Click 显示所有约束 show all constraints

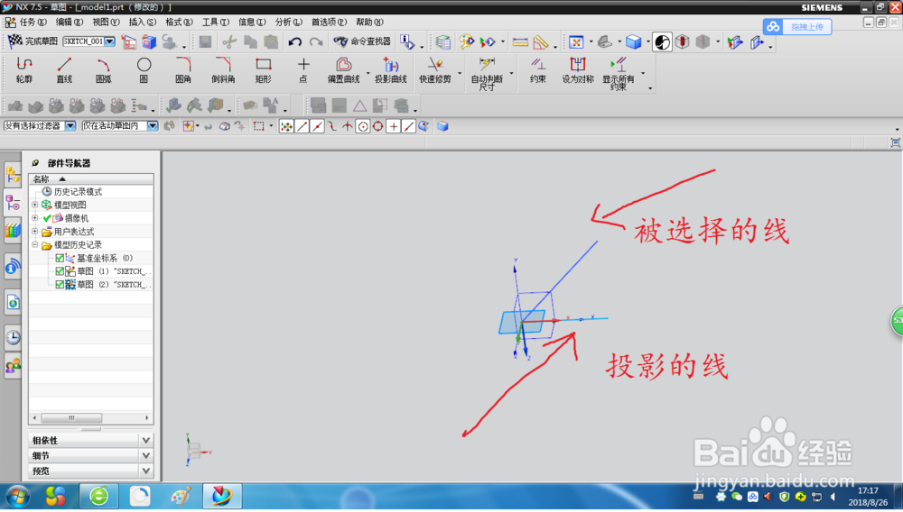click(619, 74)
